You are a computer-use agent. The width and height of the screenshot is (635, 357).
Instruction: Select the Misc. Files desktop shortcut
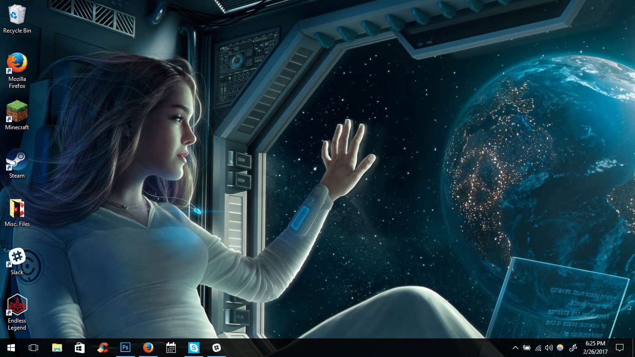click(x=17, y=212)
